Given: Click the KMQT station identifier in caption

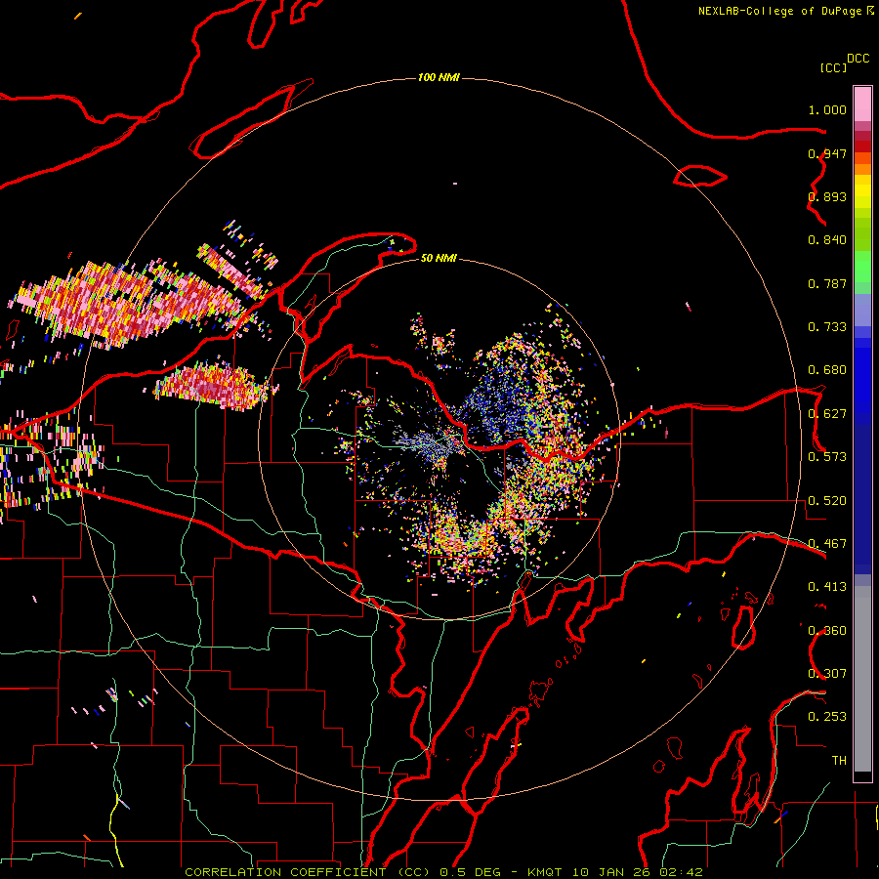Looking at the screenshot, I should (x=544, y=872).
